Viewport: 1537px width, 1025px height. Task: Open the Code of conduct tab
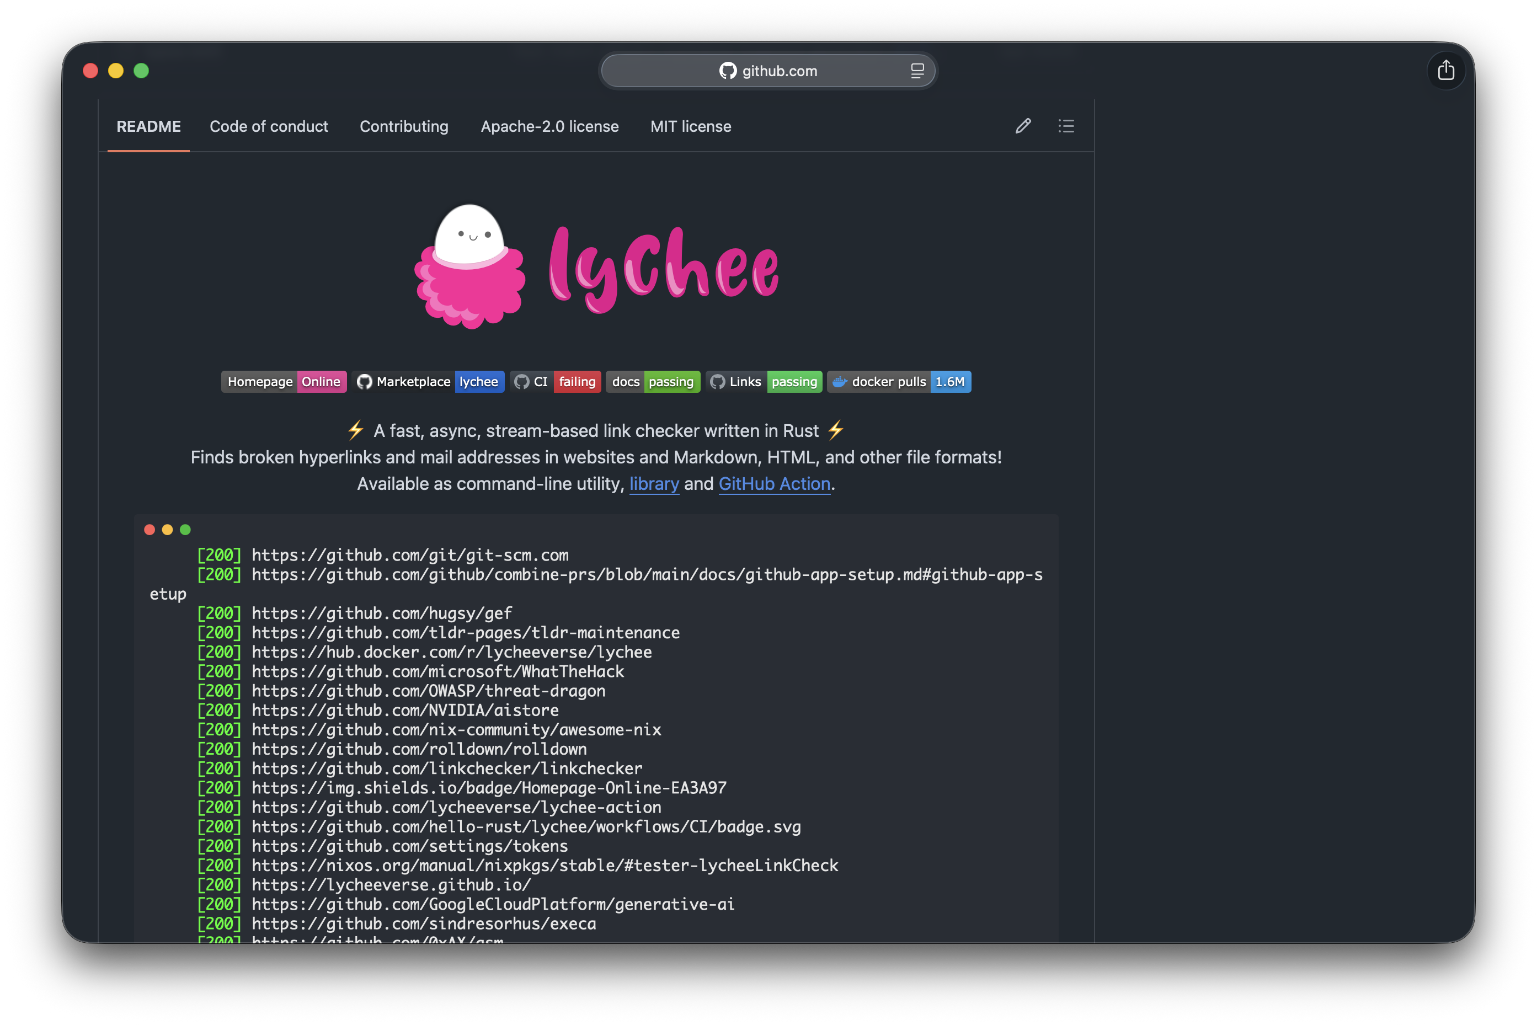[x=269, y=126]
